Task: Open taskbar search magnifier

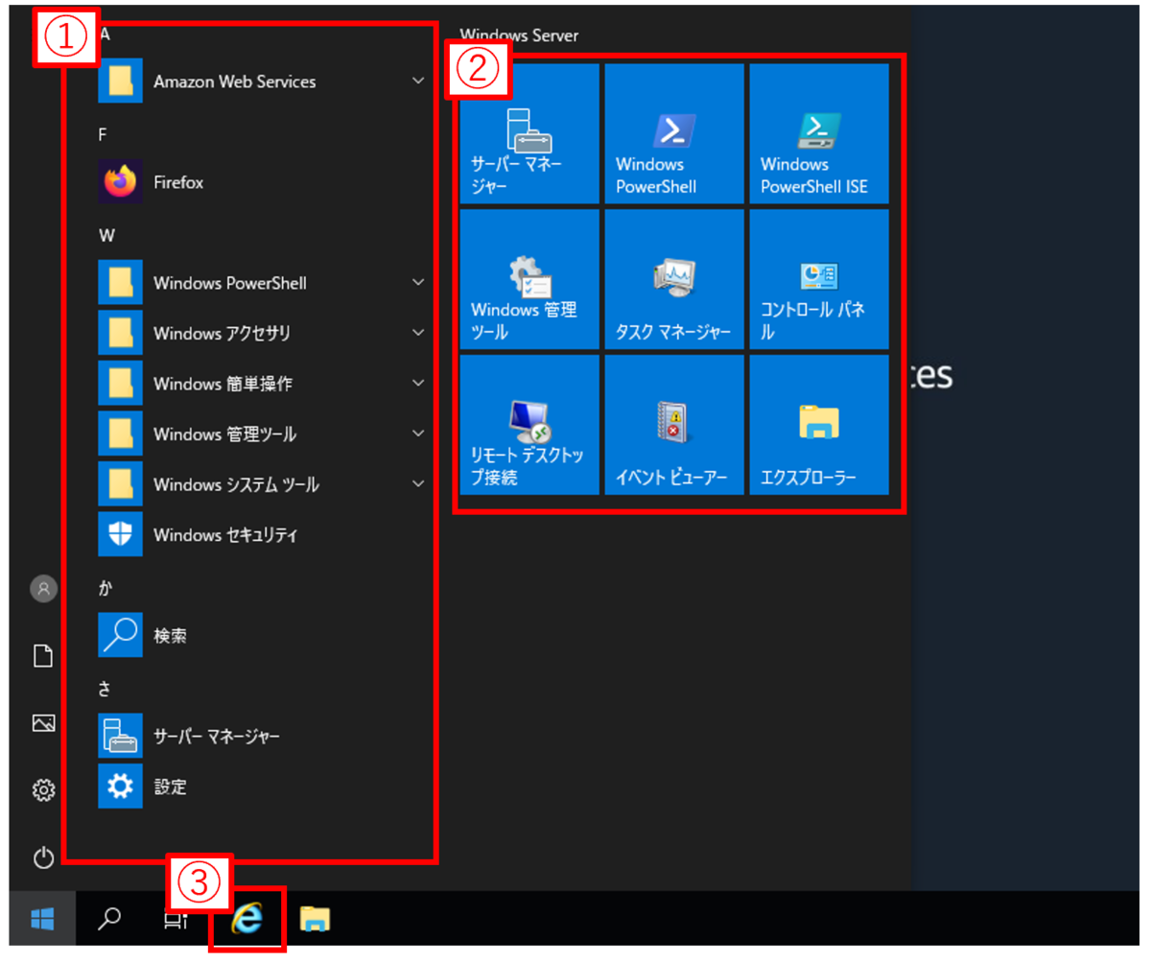Action: [110, 919]
